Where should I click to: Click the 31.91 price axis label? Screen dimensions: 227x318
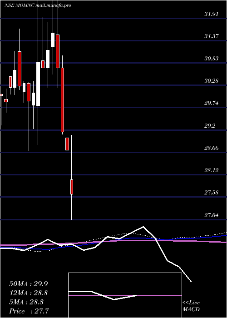[x=211, y=14]
